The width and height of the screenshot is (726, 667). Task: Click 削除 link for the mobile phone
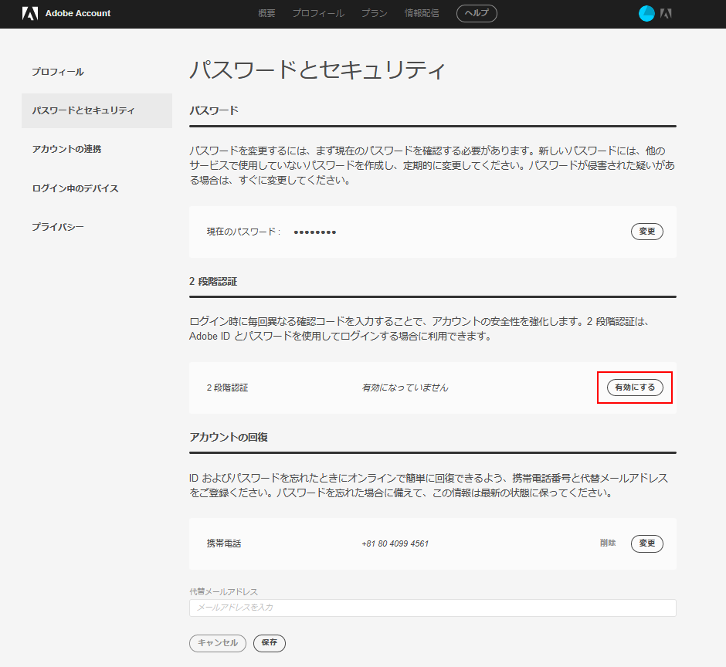pyautogui.click(x=608, y=543)
